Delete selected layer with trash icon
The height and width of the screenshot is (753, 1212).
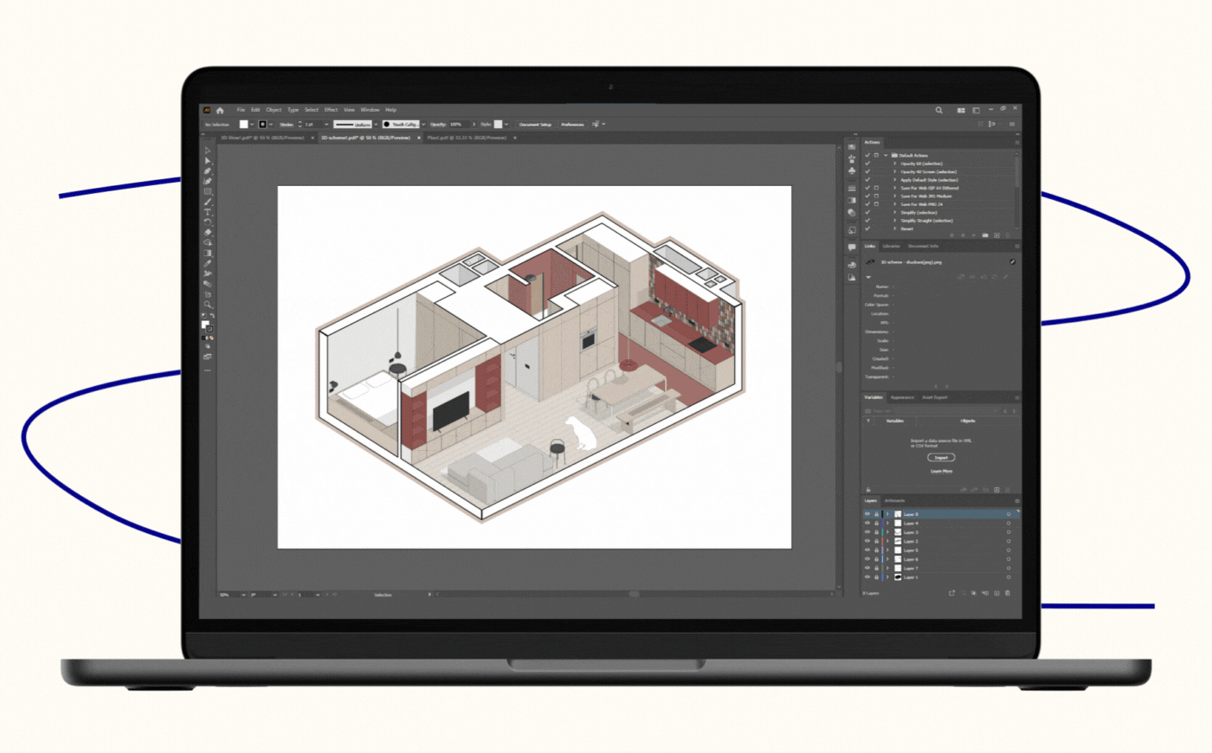[x=1008, y=593]
